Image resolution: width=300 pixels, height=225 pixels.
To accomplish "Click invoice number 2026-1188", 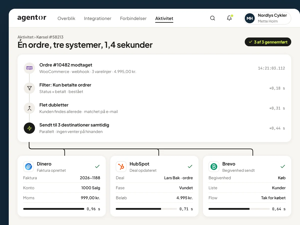I will 90,178.
